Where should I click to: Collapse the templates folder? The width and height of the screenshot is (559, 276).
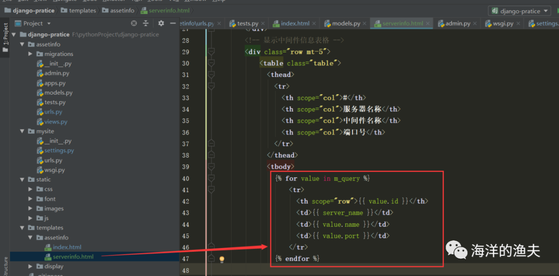tap(22, 227)
